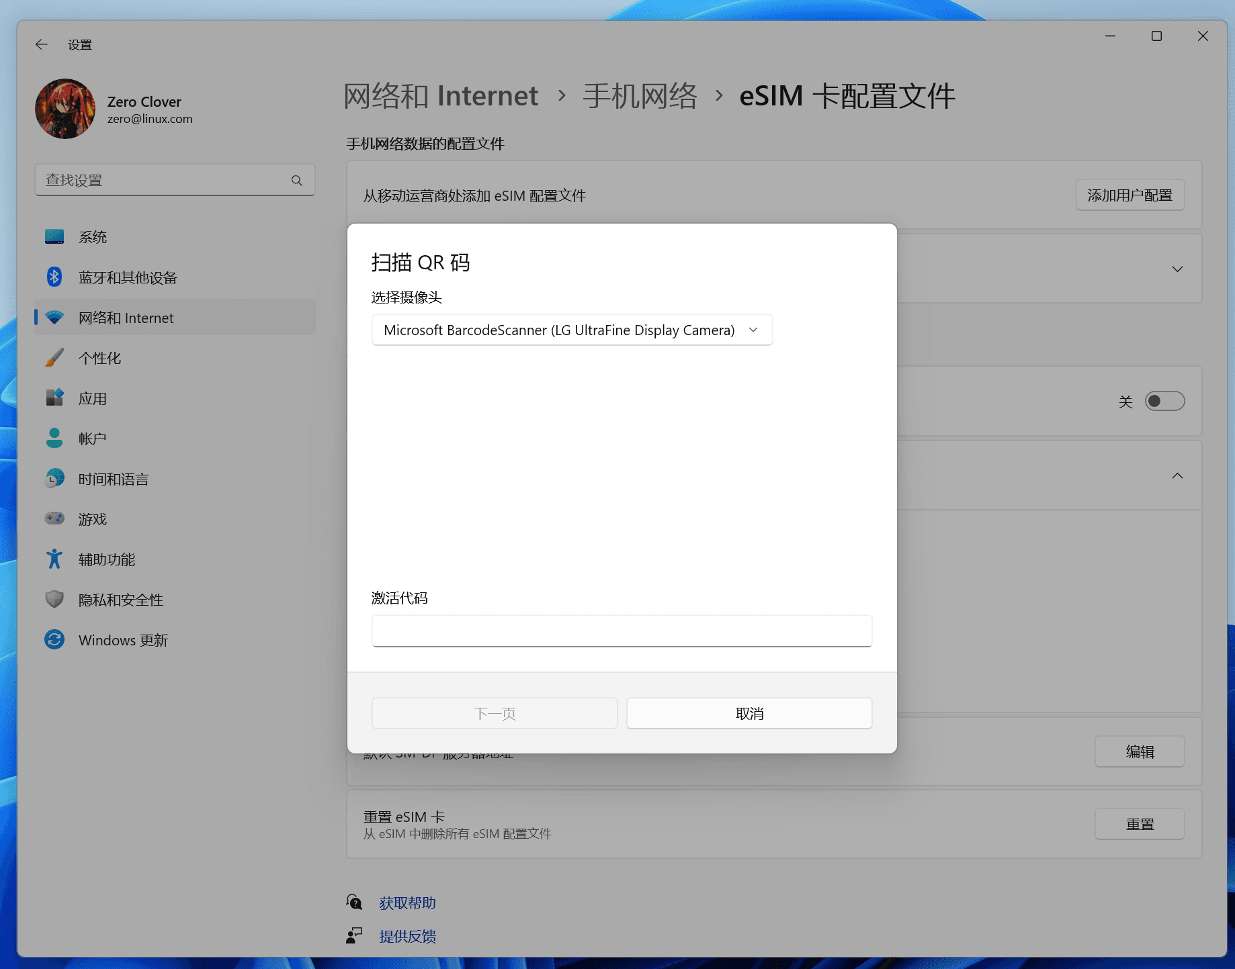Close the Settings window

tap(1203, 36)
